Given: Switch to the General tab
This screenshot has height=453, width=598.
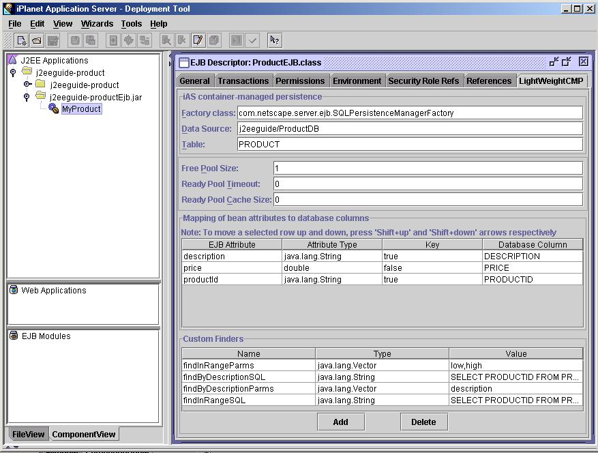Looking at the screenshot, I should [x=194, y=81].
